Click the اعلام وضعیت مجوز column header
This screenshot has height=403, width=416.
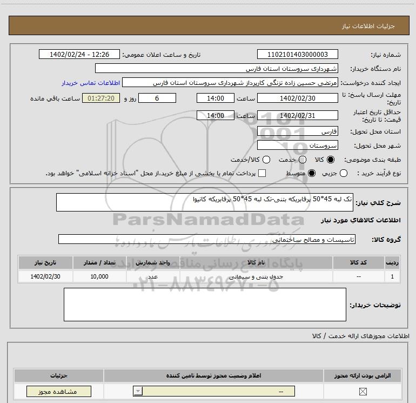pyautogui.click(x=213, y=375)
